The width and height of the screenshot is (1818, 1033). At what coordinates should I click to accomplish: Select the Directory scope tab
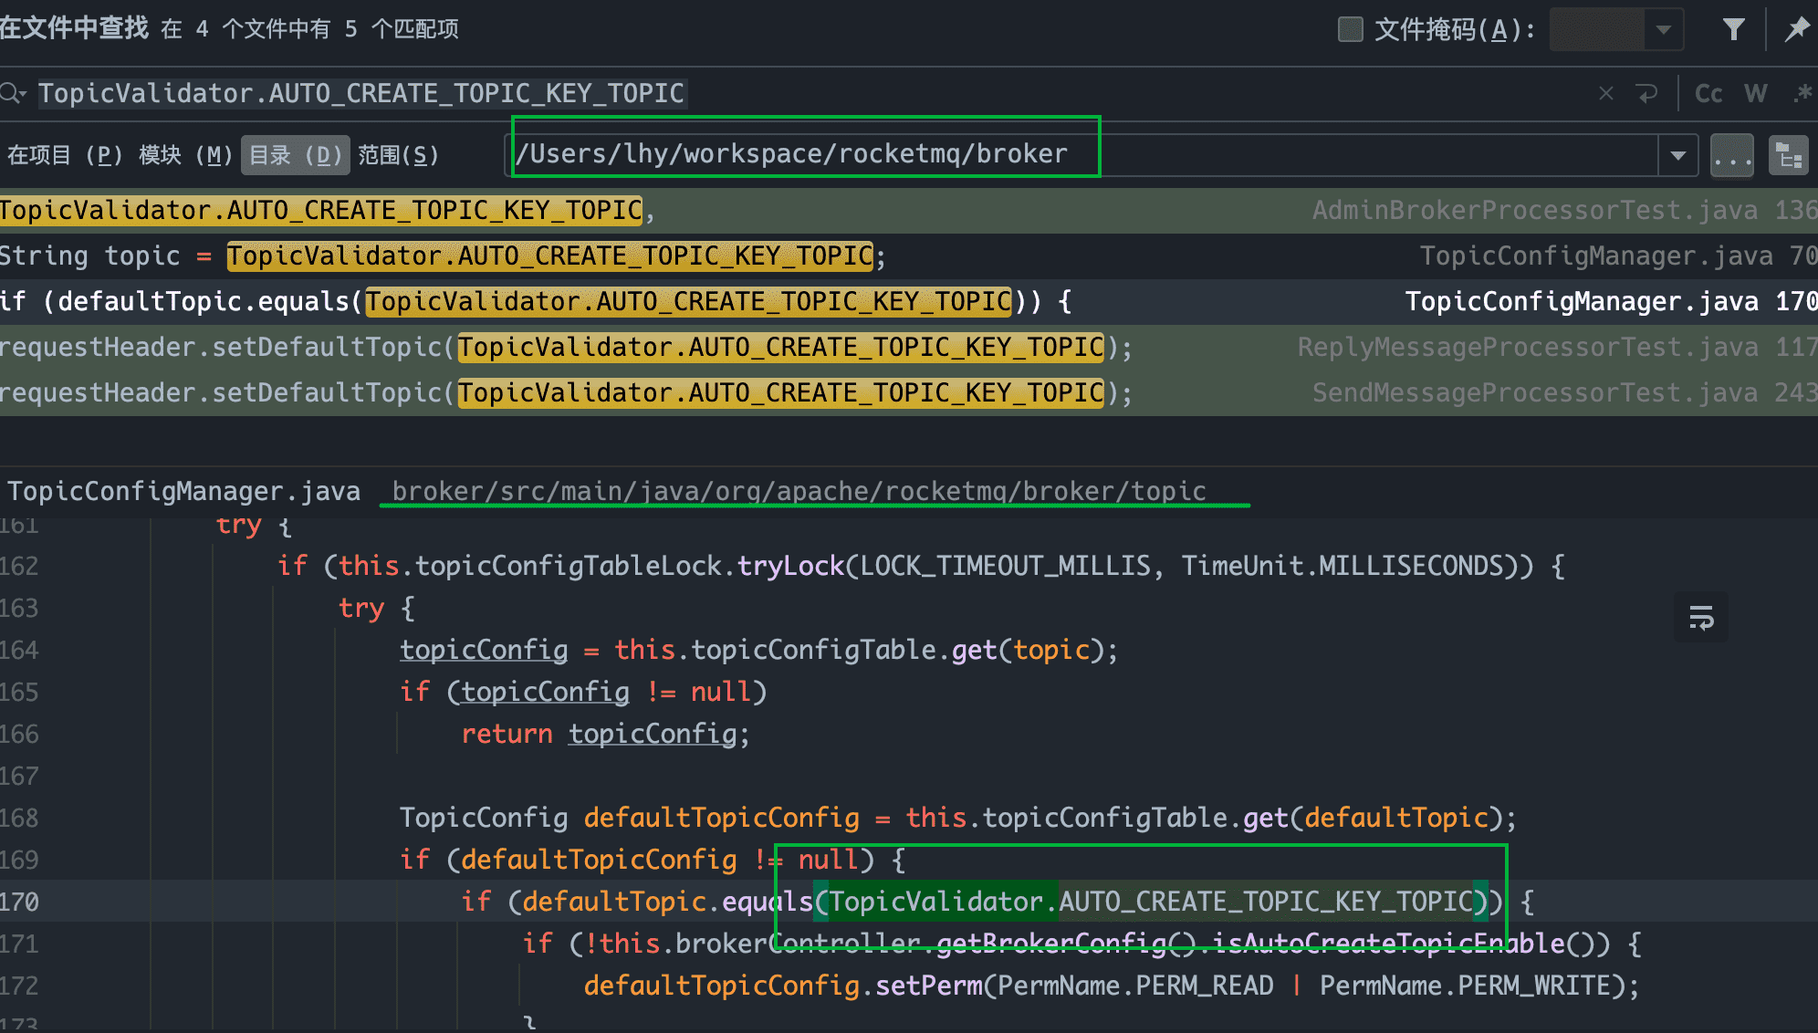(x=296, y=155)
